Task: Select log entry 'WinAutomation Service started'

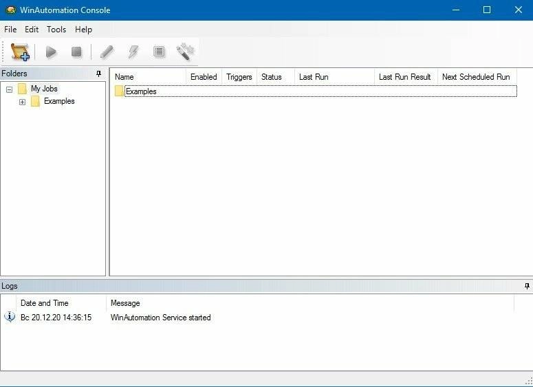Action: point(161,318)
